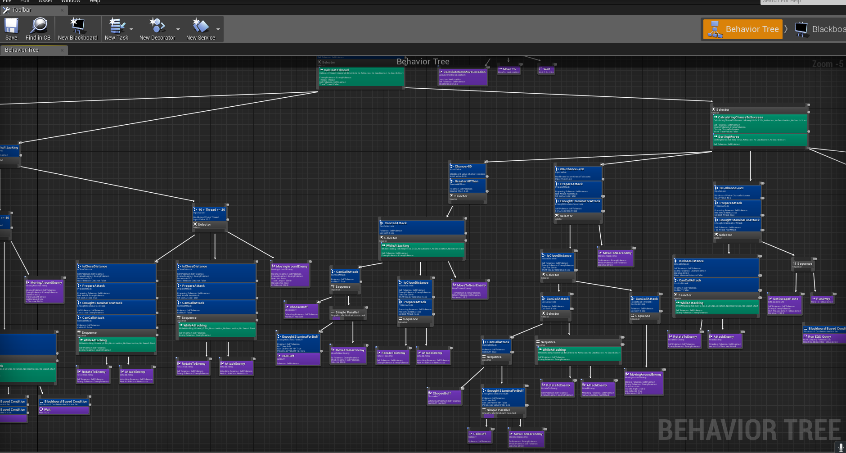
Task: Open the New Service dropdown arrow
Action: [x=218, y=29]
